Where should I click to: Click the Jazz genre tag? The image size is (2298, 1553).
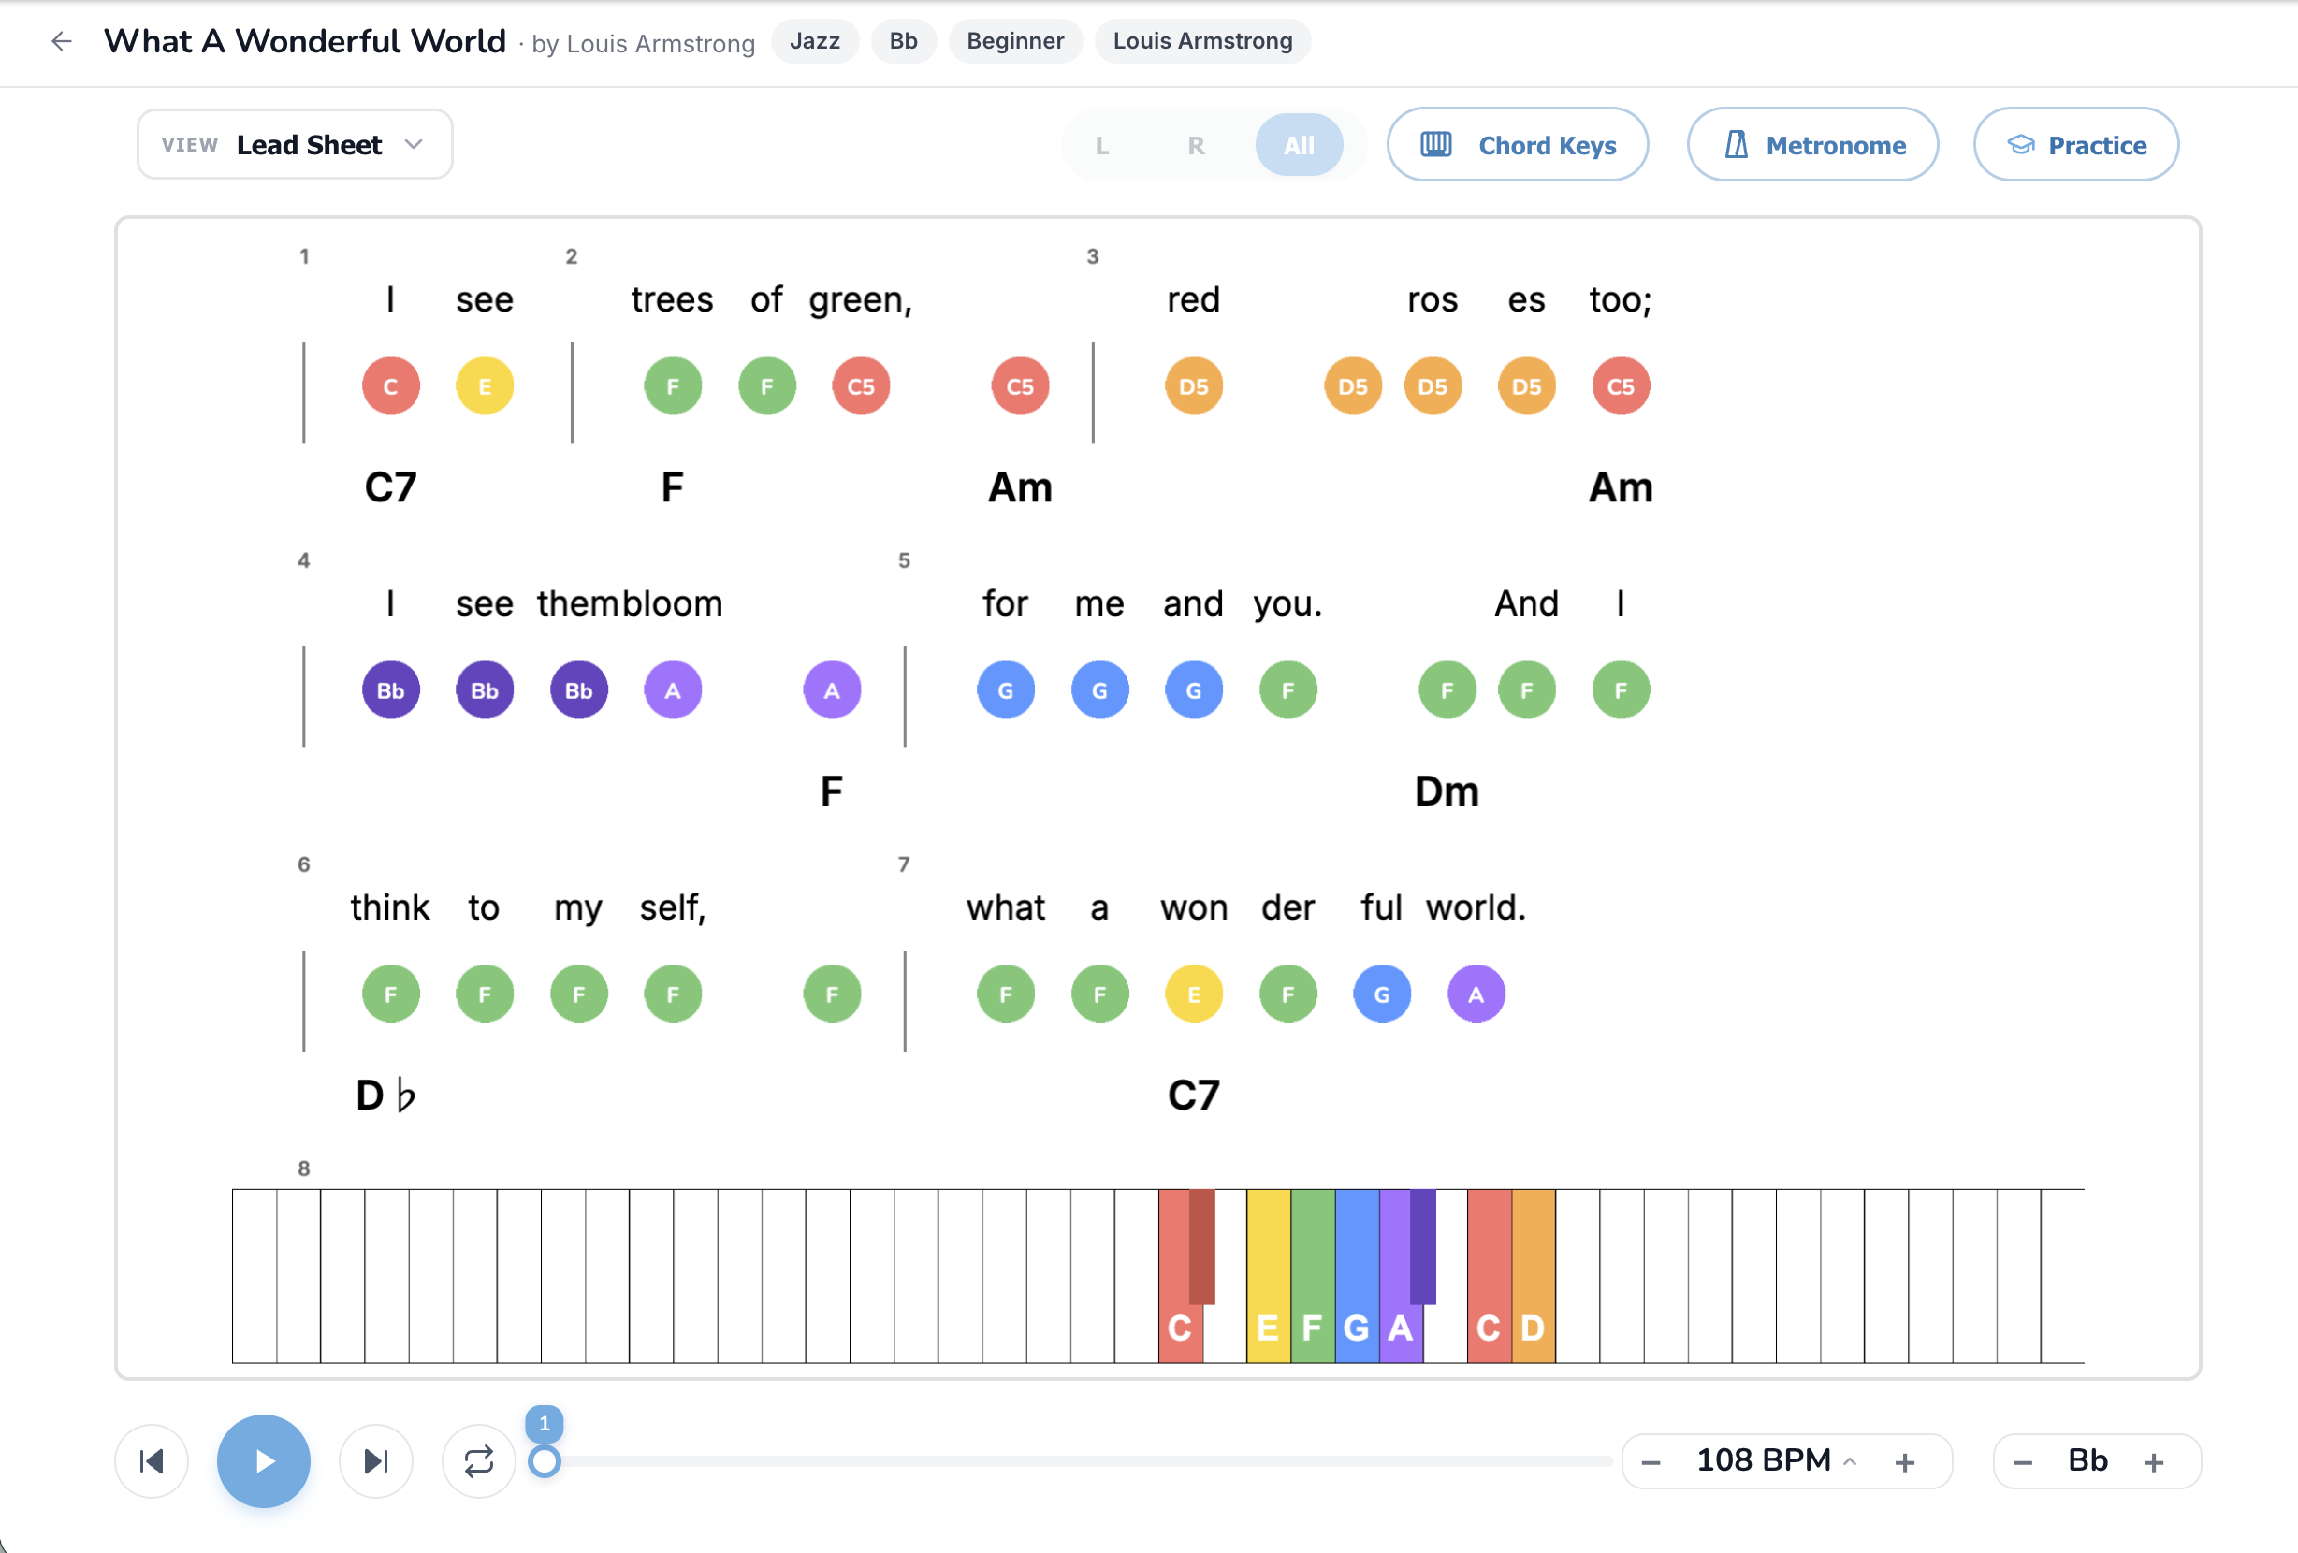(x=815, y=41)
